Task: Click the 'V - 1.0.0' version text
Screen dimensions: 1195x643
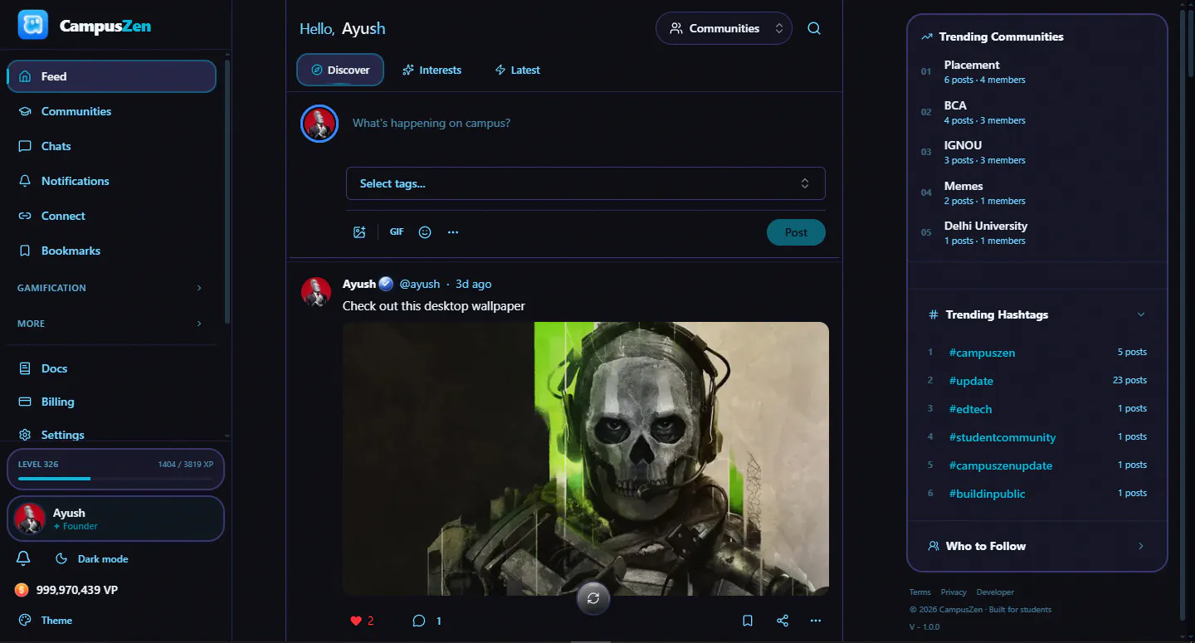Action: (924, 626)
